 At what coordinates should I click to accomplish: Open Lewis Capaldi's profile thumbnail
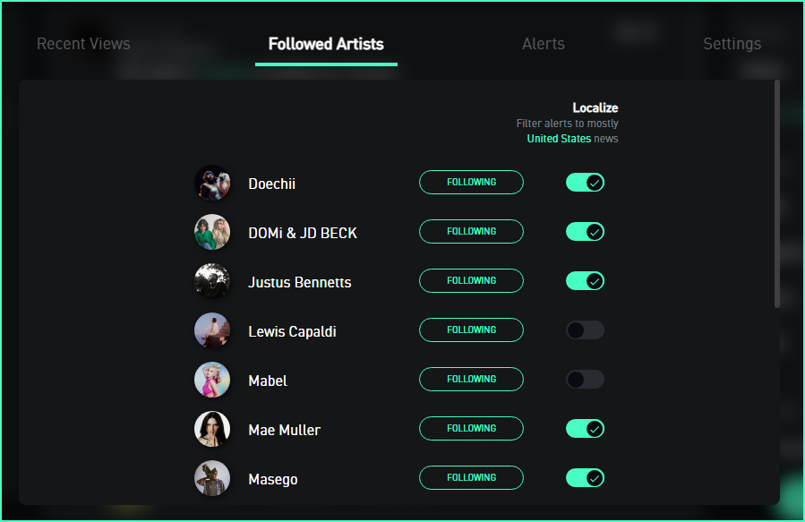pos(212,330)
